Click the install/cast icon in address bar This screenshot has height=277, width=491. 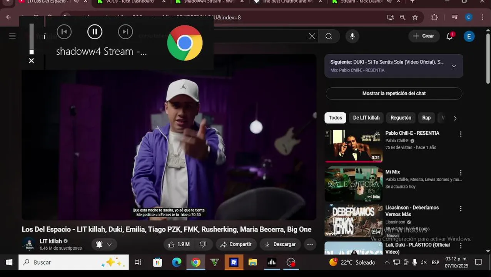[x=390, y=17]
